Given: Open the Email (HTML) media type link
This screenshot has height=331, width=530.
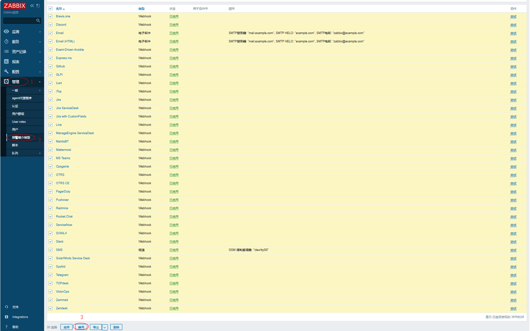Looking at the screenshot, I should pyautogui.click(x=65, y=41).
